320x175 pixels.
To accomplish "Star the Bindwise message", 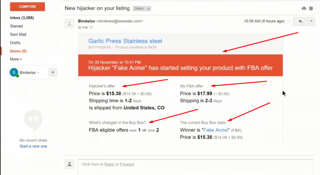I will 289,21.
